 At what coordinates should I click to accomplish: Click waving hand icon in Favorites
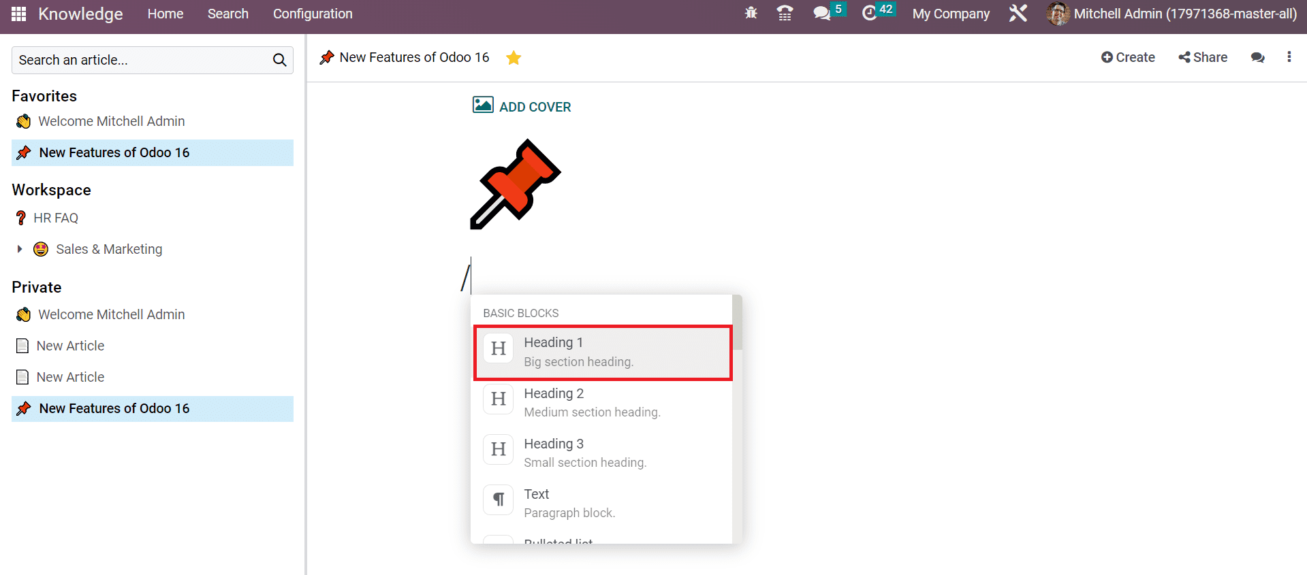click(24, 122)
